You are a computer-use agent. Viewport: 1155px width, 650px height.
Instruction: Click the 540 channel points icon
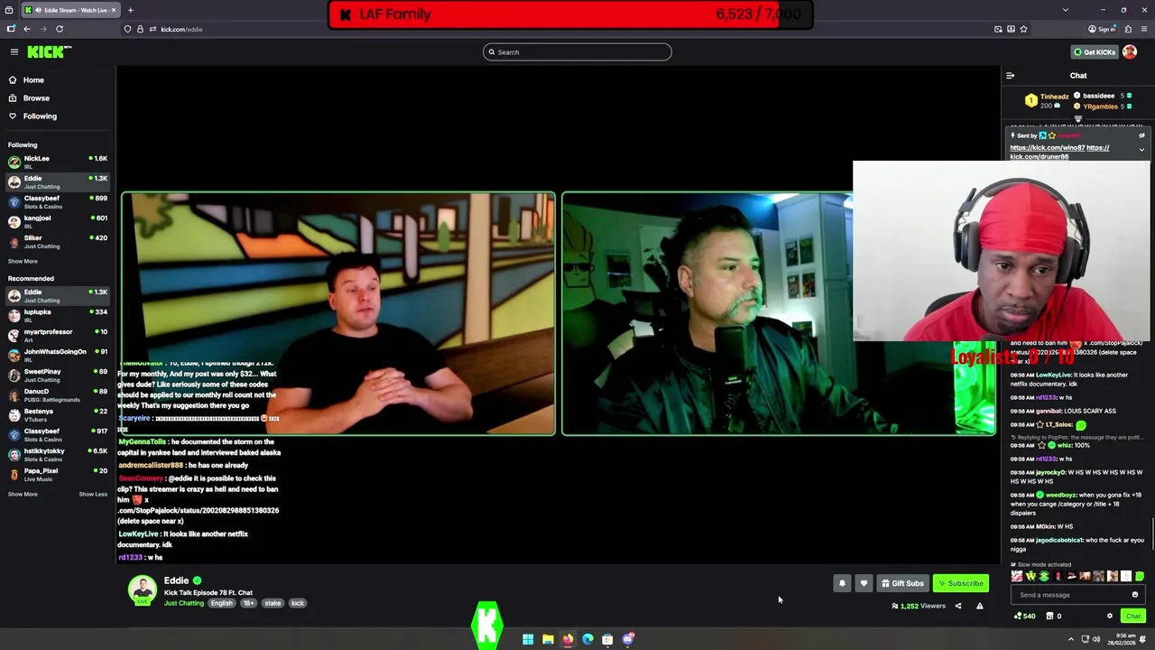pos(1024,616)
